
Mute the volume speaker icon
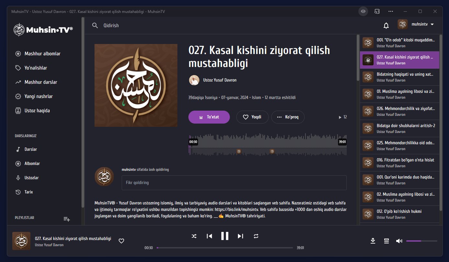pyautogui.click(x=399, y=241)
